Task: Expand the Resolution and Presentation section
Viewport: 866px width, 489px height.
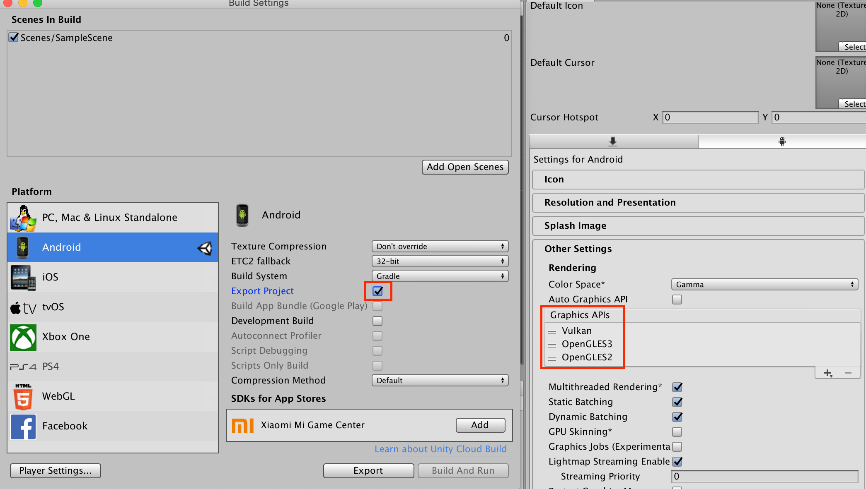Action: [x=610, y=202]
